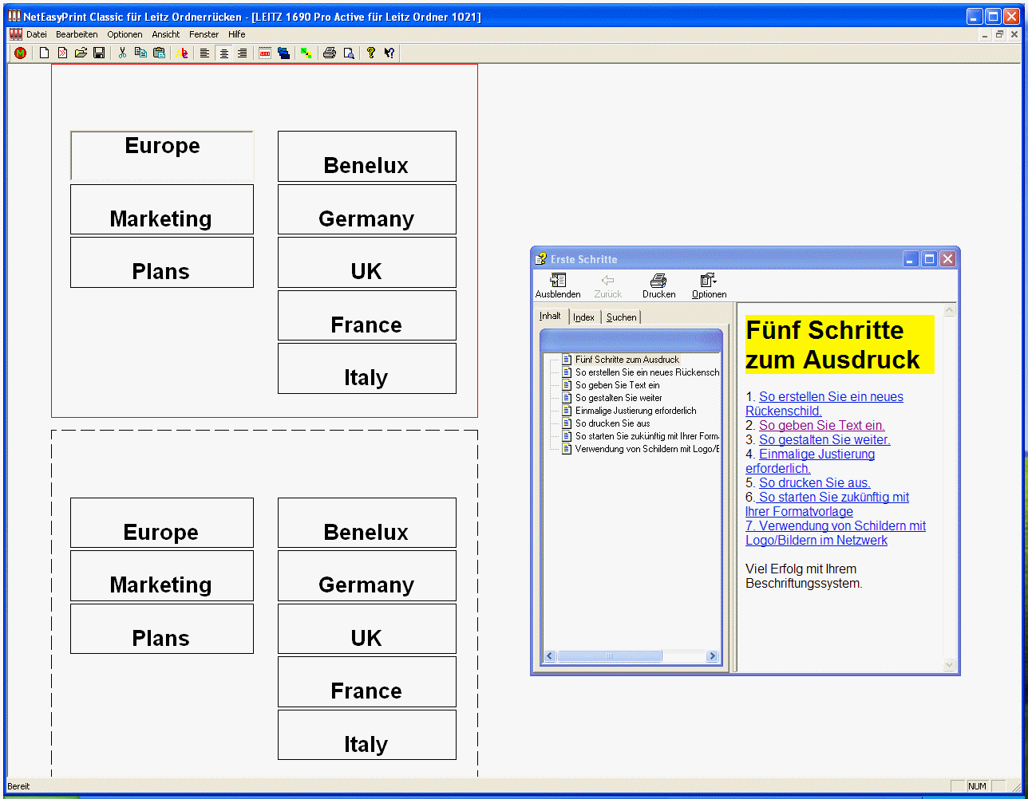
Task: Click right arrow of help contents scrollbar
Action: pos(713,656)
